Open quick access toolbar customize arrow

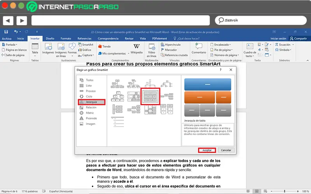pyautogui.click(x=37, y=32)
